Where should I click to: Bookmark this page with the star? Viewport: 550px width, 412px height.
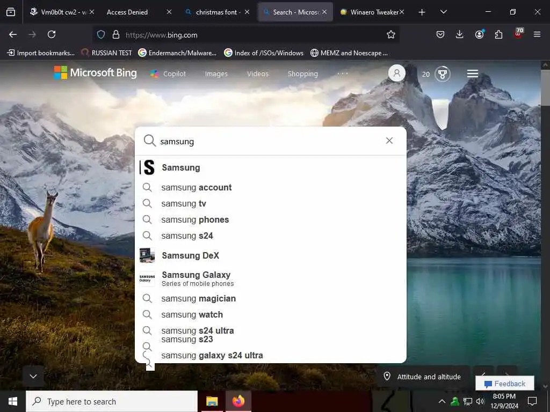pos(391,34)
